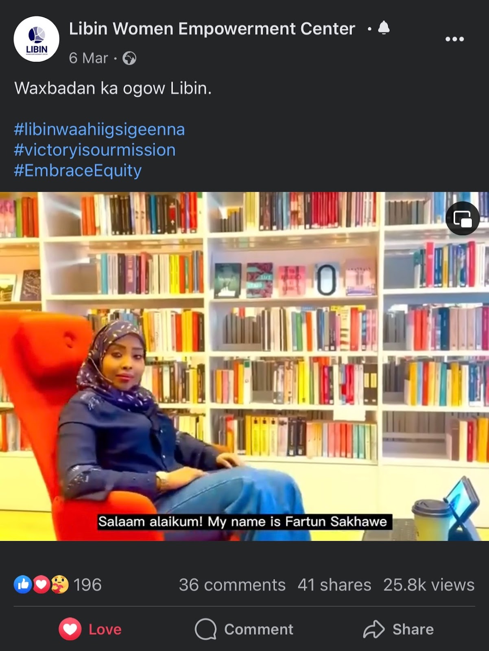Play the video of the woman speaking

pos(245,366)
